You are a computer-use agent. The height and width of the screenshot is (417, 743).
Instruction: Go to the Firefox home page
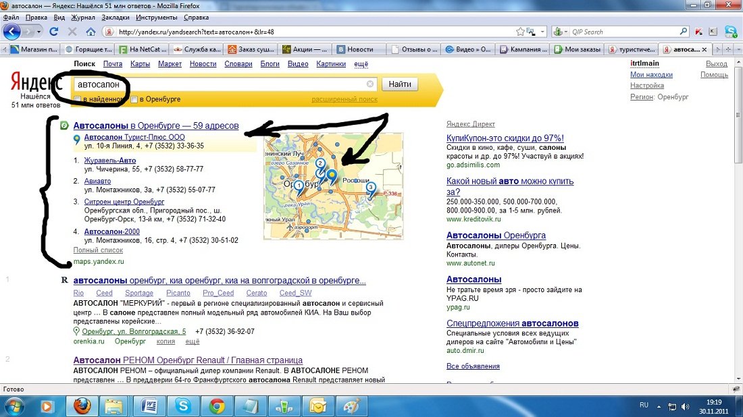point(91,32)
